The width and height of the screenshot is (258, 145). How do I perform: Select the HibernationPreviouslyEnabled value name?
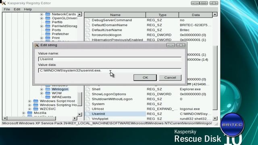[x=117, y=40]
